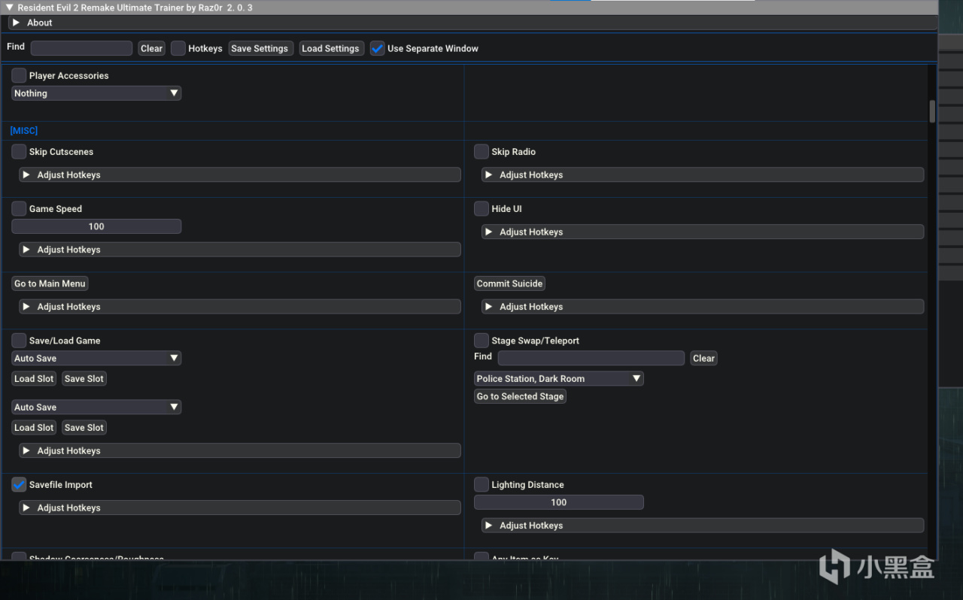
Task: Click the second Save Slot button
Action: pos(84,428)
